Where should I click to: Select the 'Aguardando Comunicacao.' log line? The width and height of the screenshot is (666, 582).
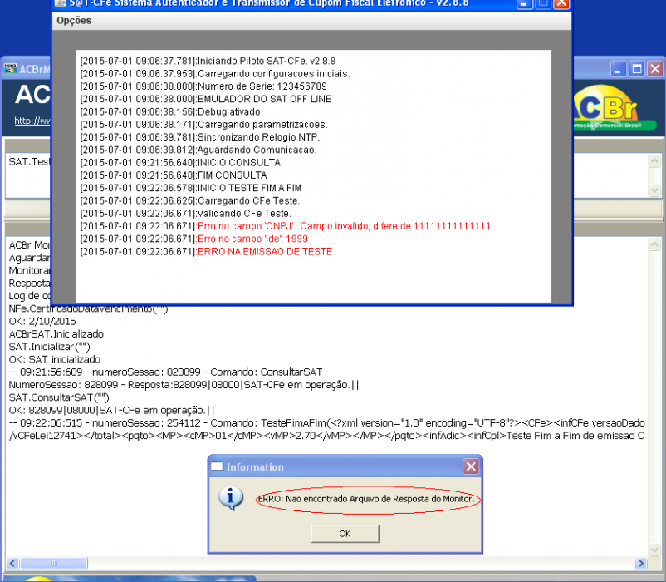tap(198, 150)
